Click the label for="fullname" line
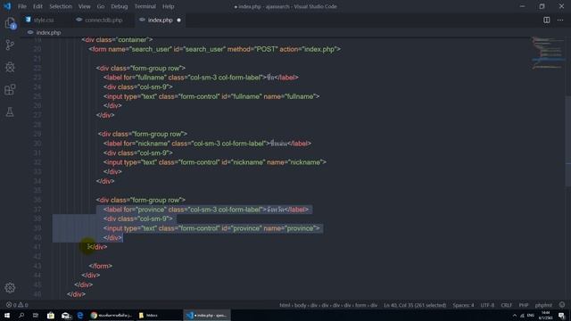Viewport: 571px width, 321px height. [201, 78]
